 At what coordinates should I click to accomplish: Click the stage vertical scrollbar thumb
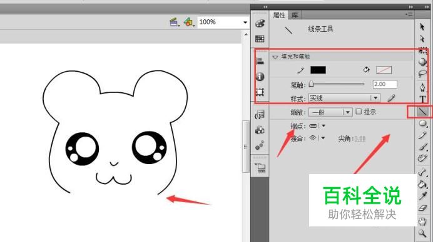(x=246, y=147)
